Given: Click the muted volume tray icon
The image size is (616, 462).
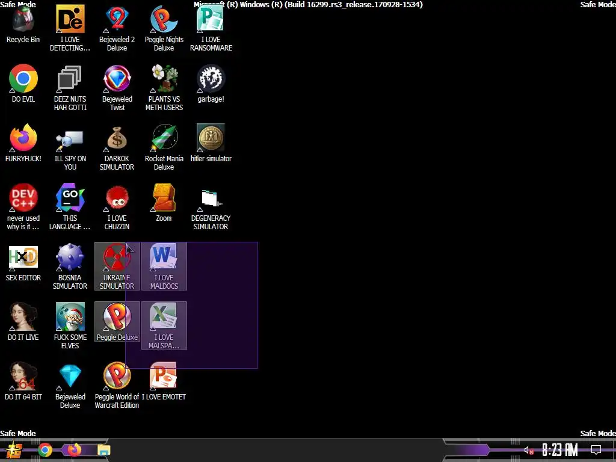Looking at the screenshot, I should click(x=529, y=450).
